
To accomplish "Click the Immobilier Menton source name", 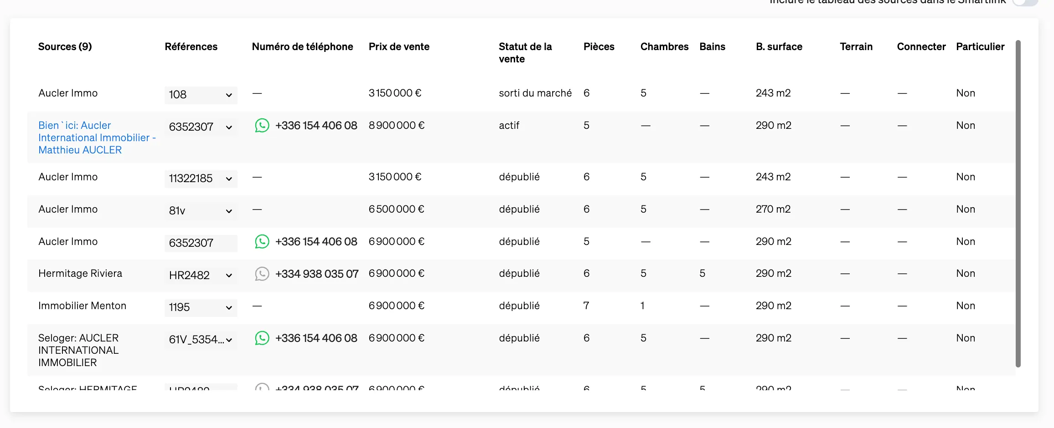I will [x=82, y=306].
